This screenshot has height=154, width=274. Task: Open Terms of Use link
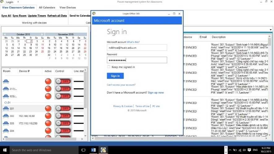[x=142, y=106]
